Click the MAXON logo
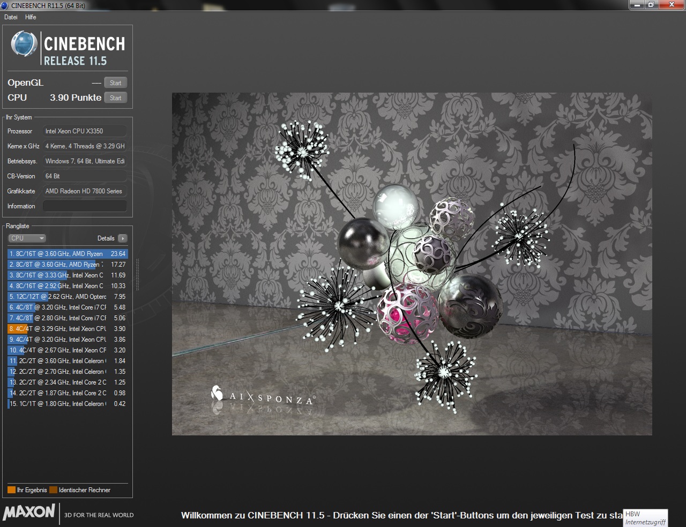 29,512
